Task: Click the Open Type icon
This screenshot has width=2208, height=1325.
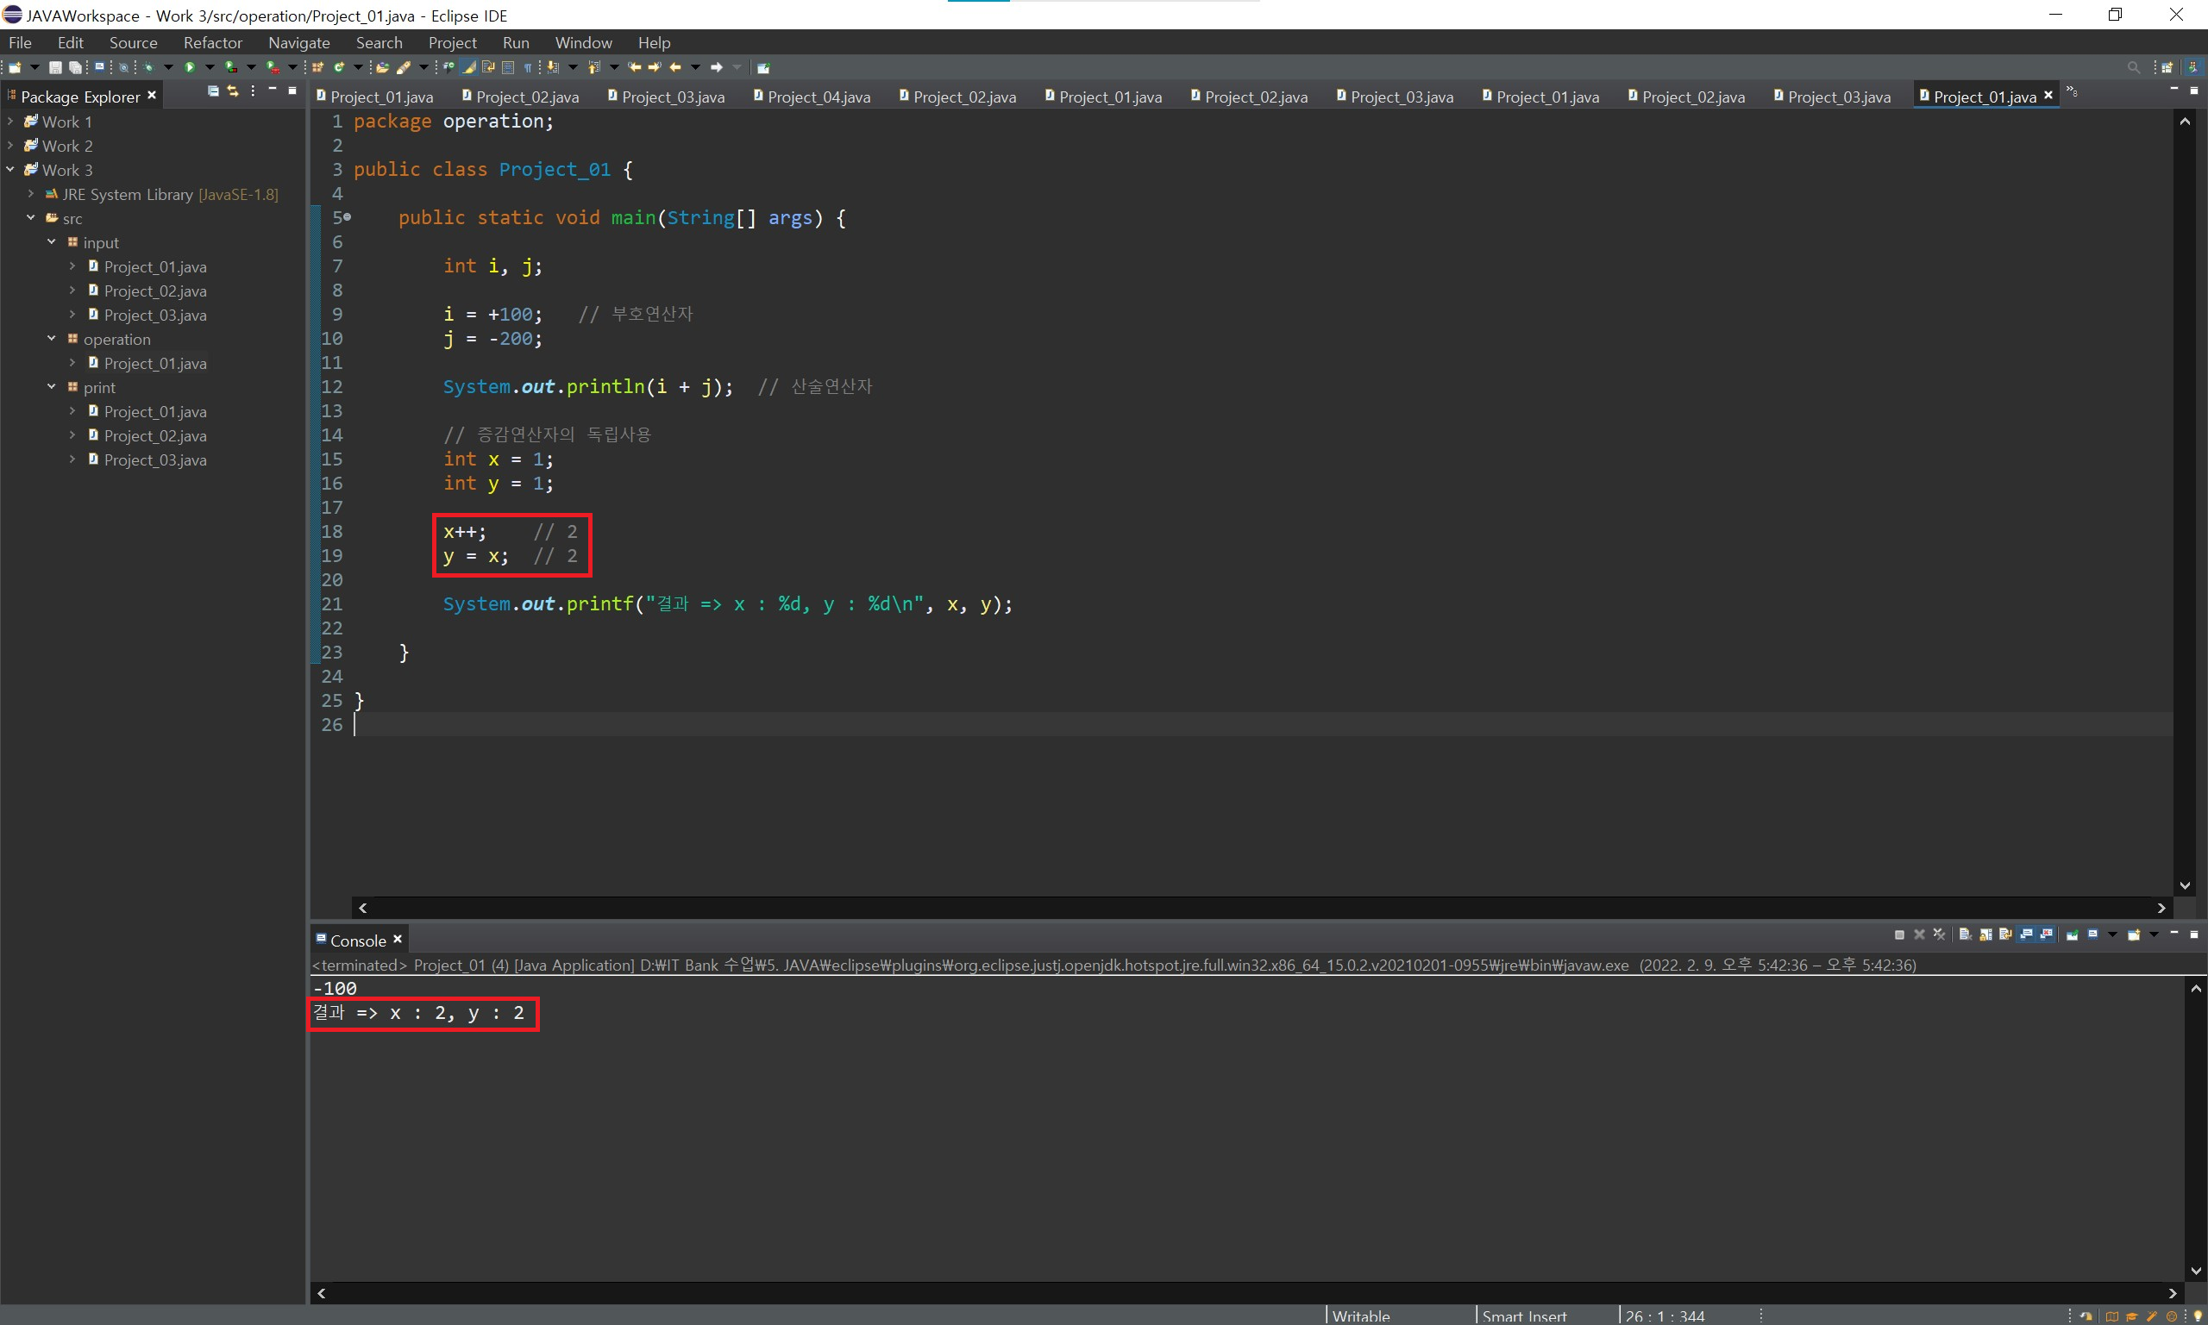Action: 382,67
